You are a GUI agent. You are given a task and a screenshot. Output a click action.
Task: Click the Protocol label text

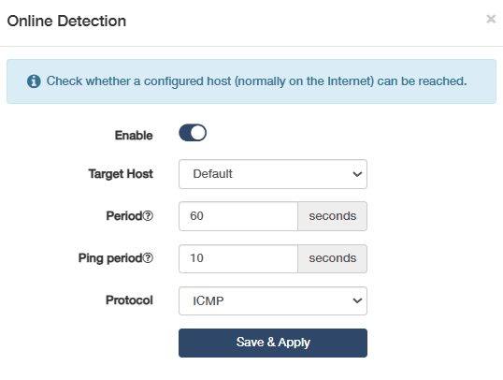[x=129, y=300]
